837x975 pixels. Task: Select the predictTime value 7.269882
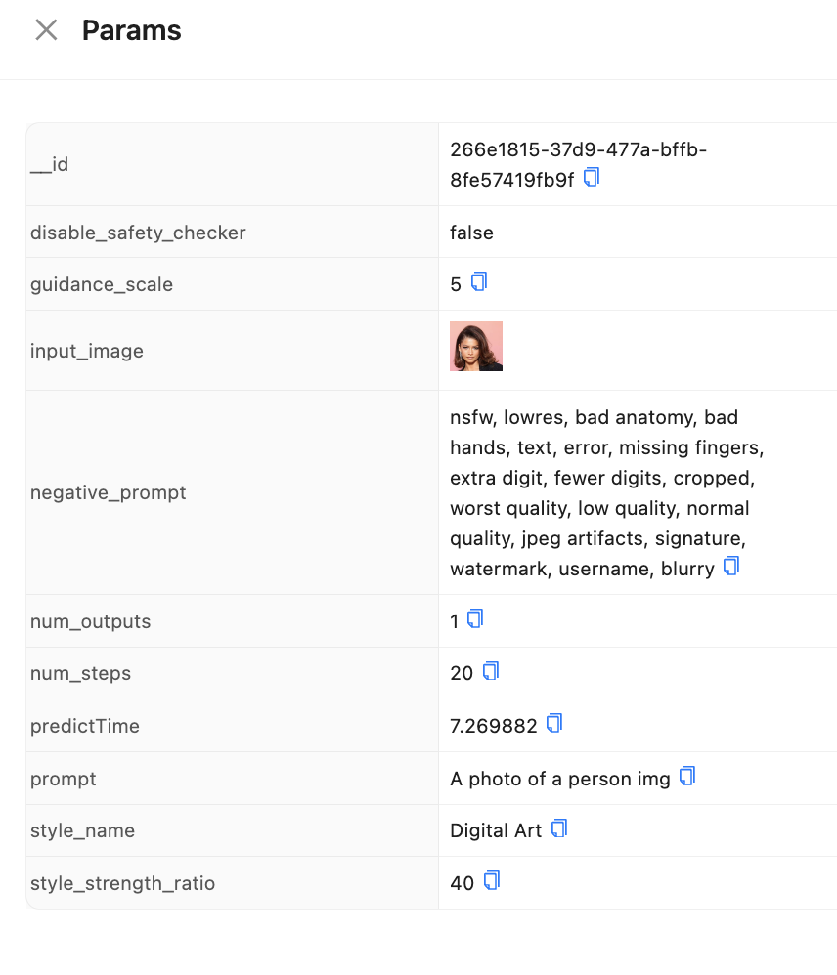tap(494, 726)
